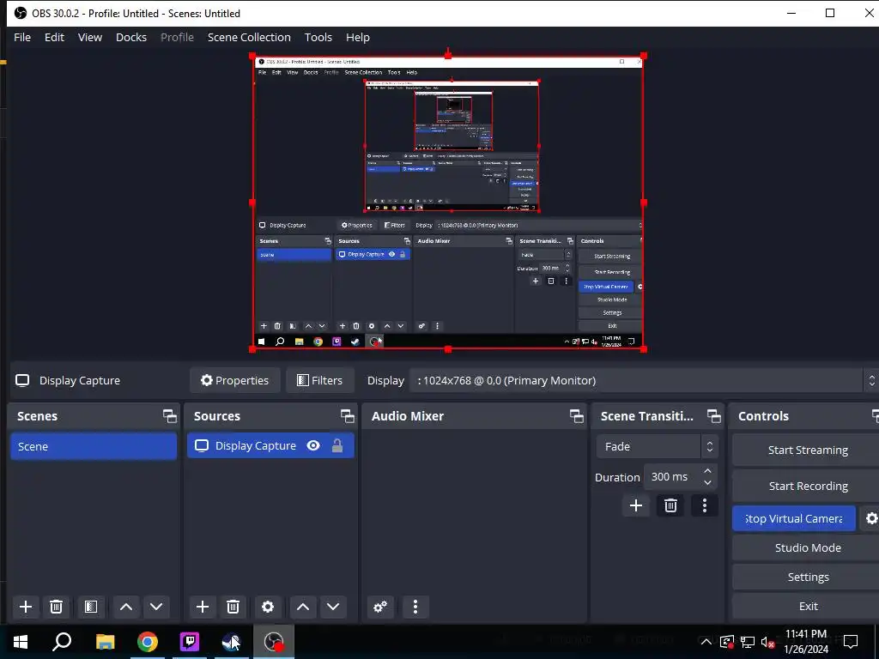The image size is (879, 659).
Task: Toggle Display Capture lock icon
Action: (337, 445)
